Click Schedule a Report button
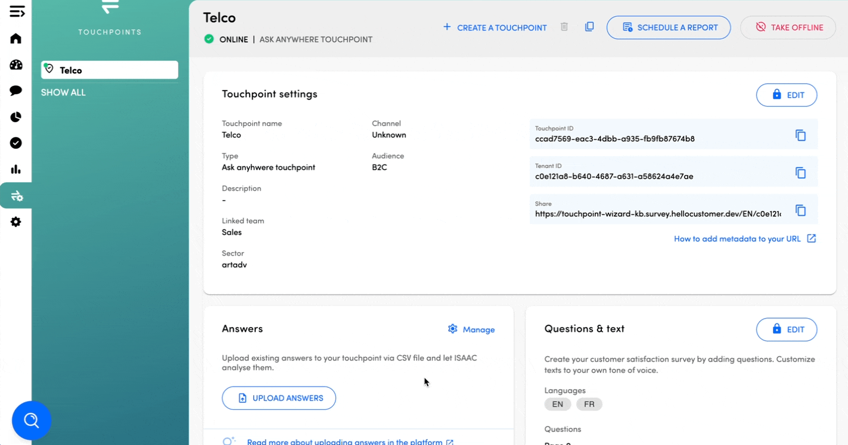 pyautogui.click(x=669, y=27)
